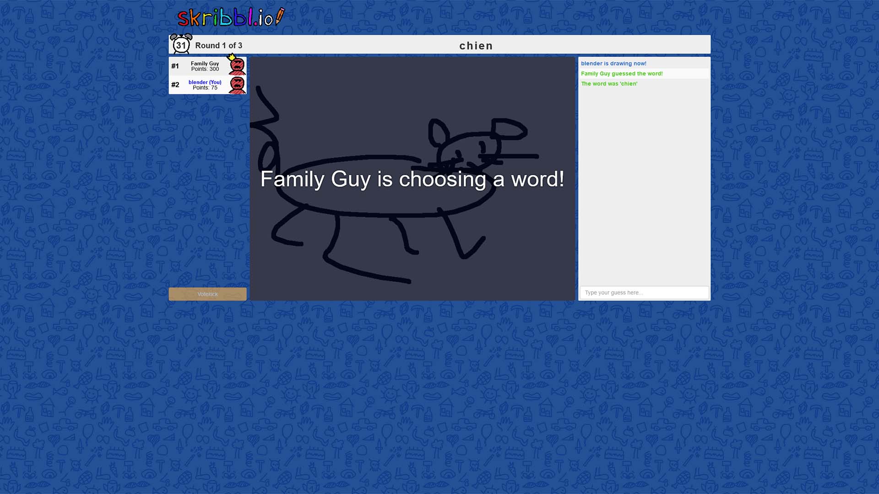Click 'Family Guy guessed the word!' message
879x494 pixels.
point(622,74)
